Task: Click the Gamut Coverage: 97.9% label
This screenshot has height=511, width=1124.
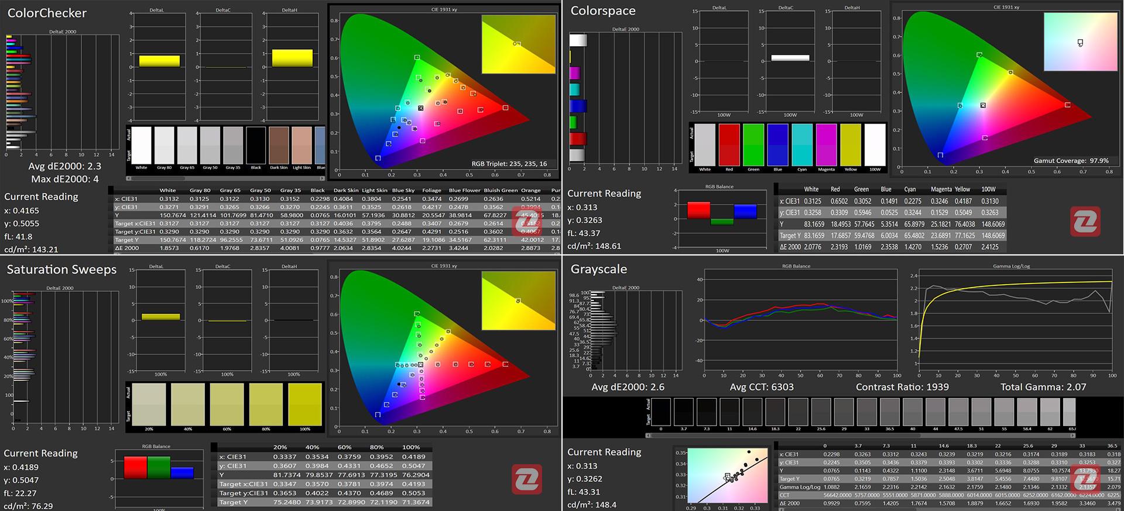Action: click(1071, 161)
